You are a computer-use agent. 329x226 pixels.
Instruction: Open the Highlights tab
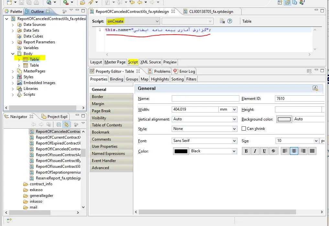[x=160, y=79]
